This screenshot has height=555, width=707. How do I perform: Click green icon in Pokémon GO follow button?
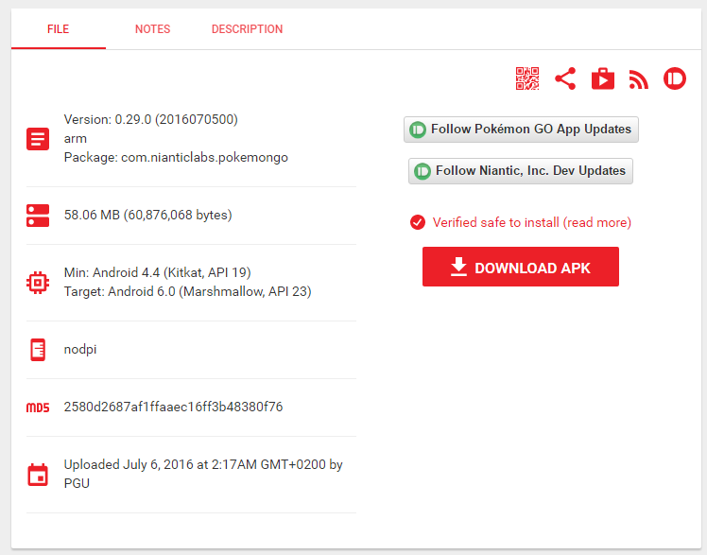tap(418, 130)
